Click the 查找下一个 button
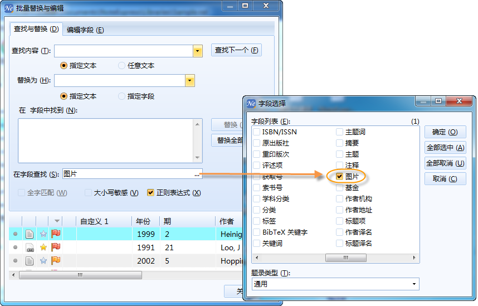 click(236, 50)
